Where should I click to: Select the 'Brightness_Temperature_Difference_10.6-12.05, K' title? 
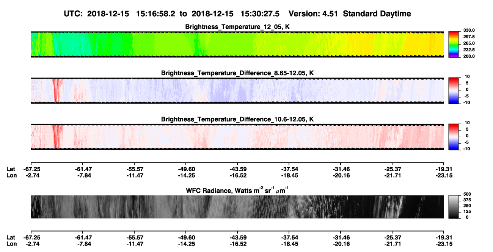tap(237, 119)
